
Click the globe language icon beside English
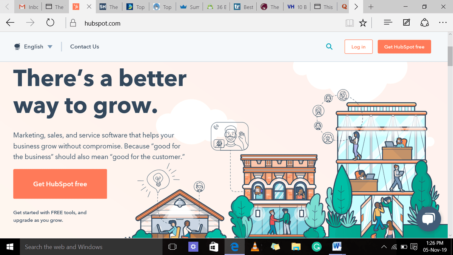click(17, 46)
